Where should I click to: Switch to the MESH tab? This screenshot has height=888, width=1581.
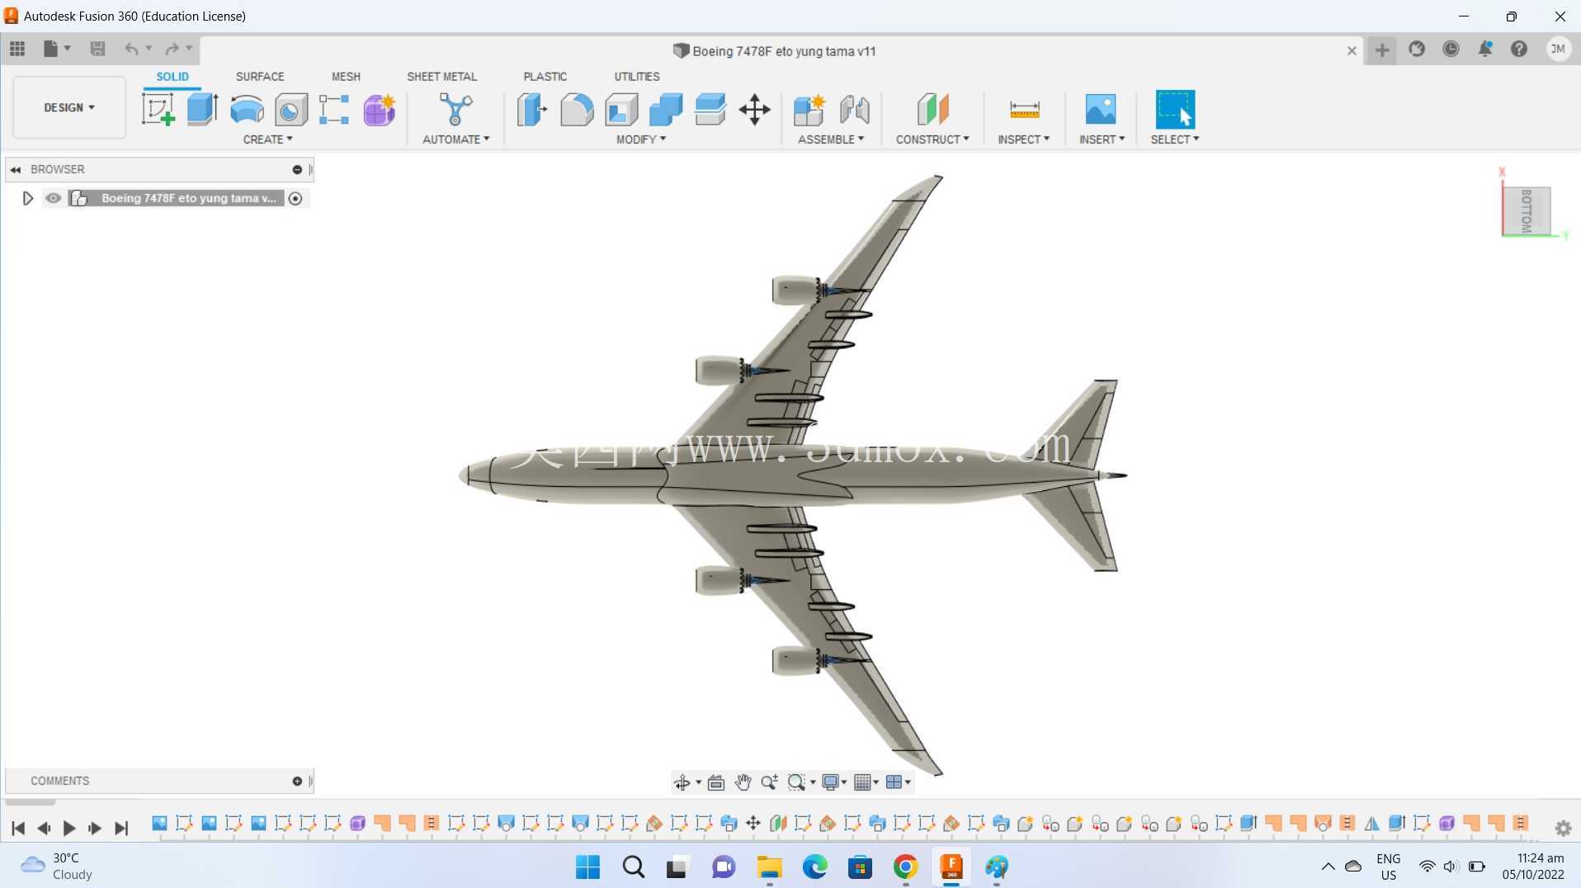pyautogui.click(x=346, y=76)
